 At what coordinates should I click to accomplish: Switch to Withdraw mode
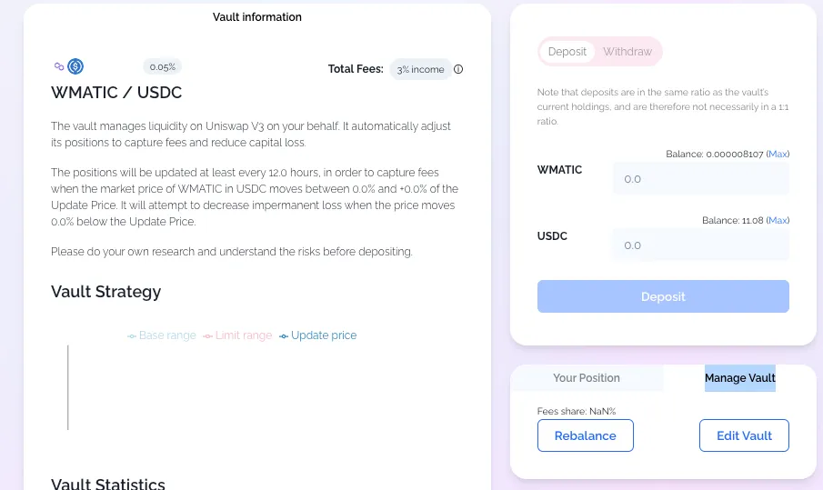[x=627, y=52]
